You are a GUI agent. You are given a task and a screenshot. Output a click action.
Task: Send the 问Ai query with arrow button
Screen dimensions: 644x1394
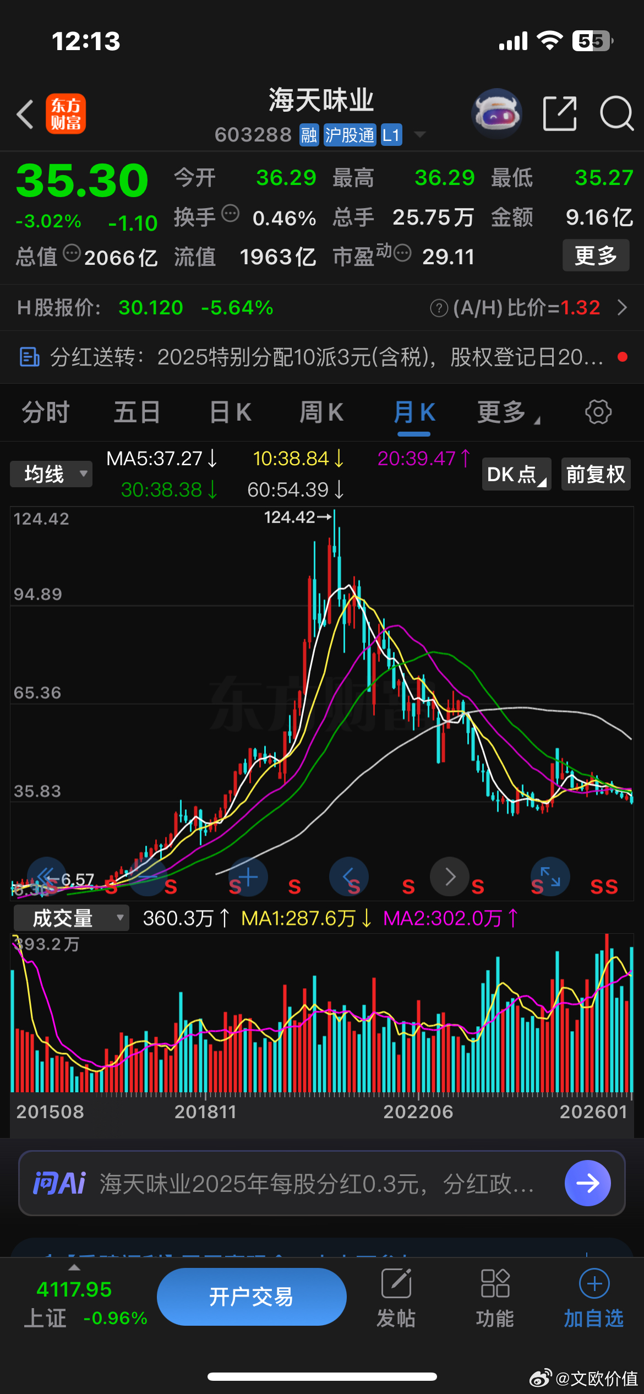(x=588, y=1183)
